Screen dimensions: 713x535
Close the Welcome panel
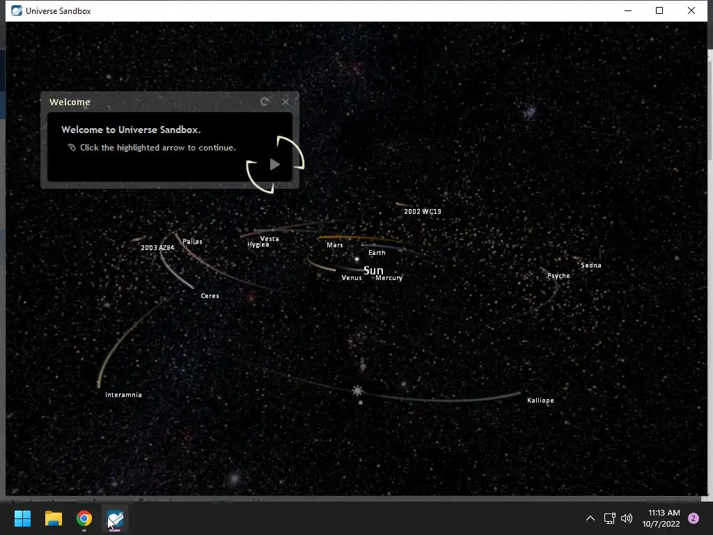click(285, 102)
